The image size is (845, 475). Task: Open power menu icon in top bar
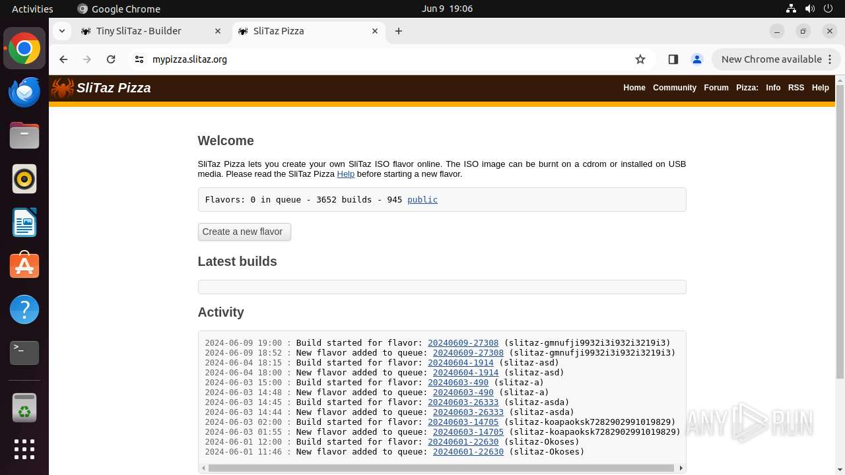click(828, 9)
